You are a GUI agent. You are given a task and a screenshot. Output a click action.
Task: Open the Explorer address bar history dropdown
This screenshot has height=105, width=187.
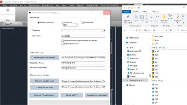(166, 30)
